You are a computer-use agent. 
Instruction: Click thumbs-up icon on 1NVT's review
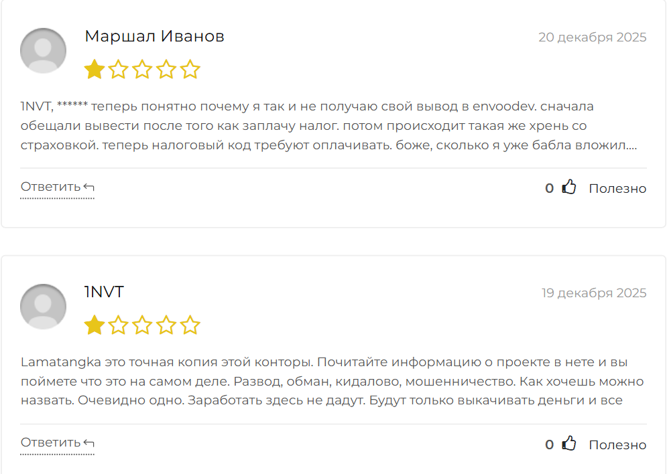click(569, 445)
